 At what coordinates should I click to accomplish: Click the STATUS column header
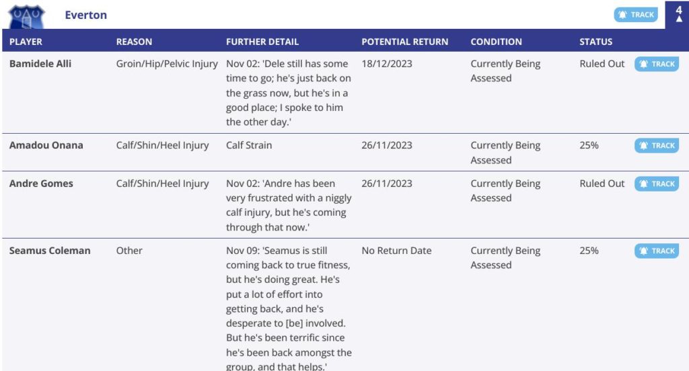coord(595,42)
